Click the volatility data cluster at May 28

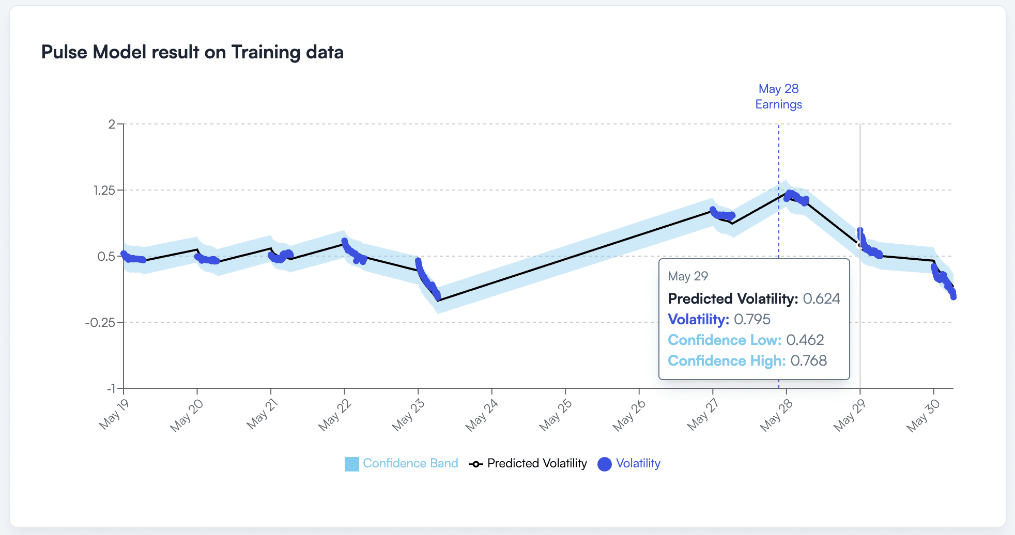(796, 198)
